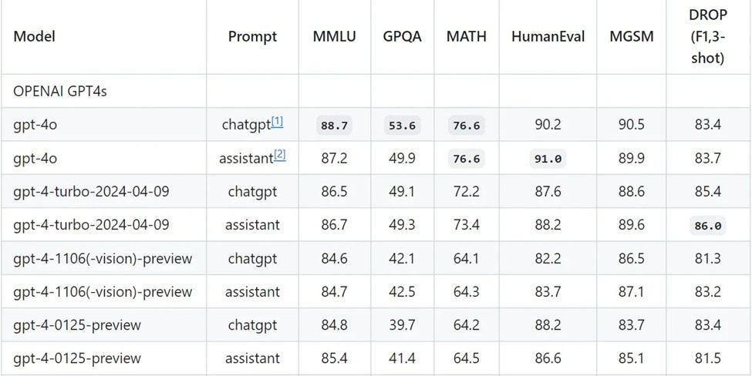Select the GPQA column header

tap(402, 36)
